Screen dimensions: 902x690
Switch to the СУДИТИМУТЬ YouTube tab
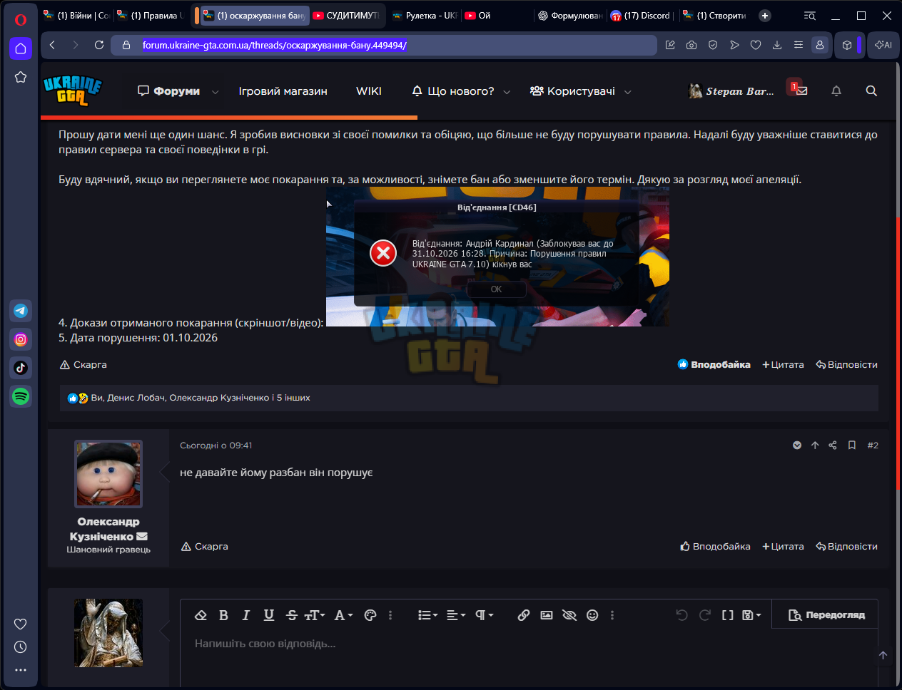348,16
